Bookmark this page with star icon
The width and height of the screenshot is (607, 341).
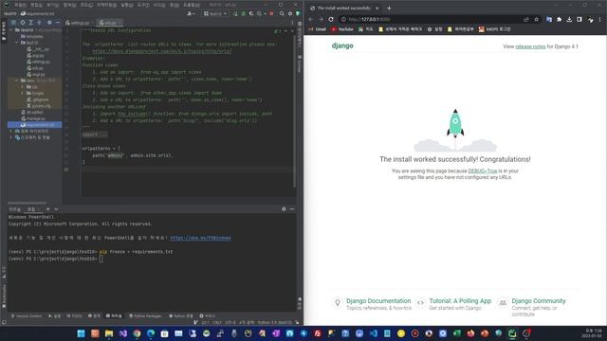(536, 19)
